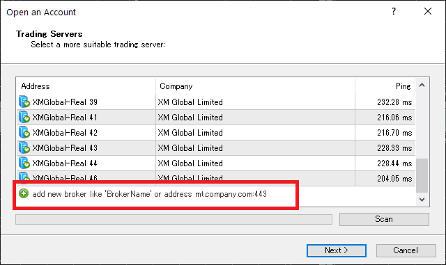Click the server icon beside XMGlobal-Real 41
Image resolution: width=446 pixels, height=265 pixels.
(x=24, y=117)
